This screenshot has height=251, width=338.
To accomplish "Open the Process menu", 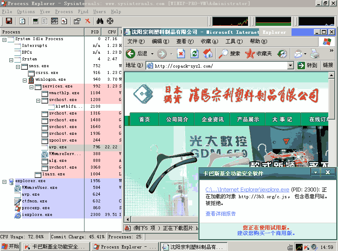I will point(64,12).
